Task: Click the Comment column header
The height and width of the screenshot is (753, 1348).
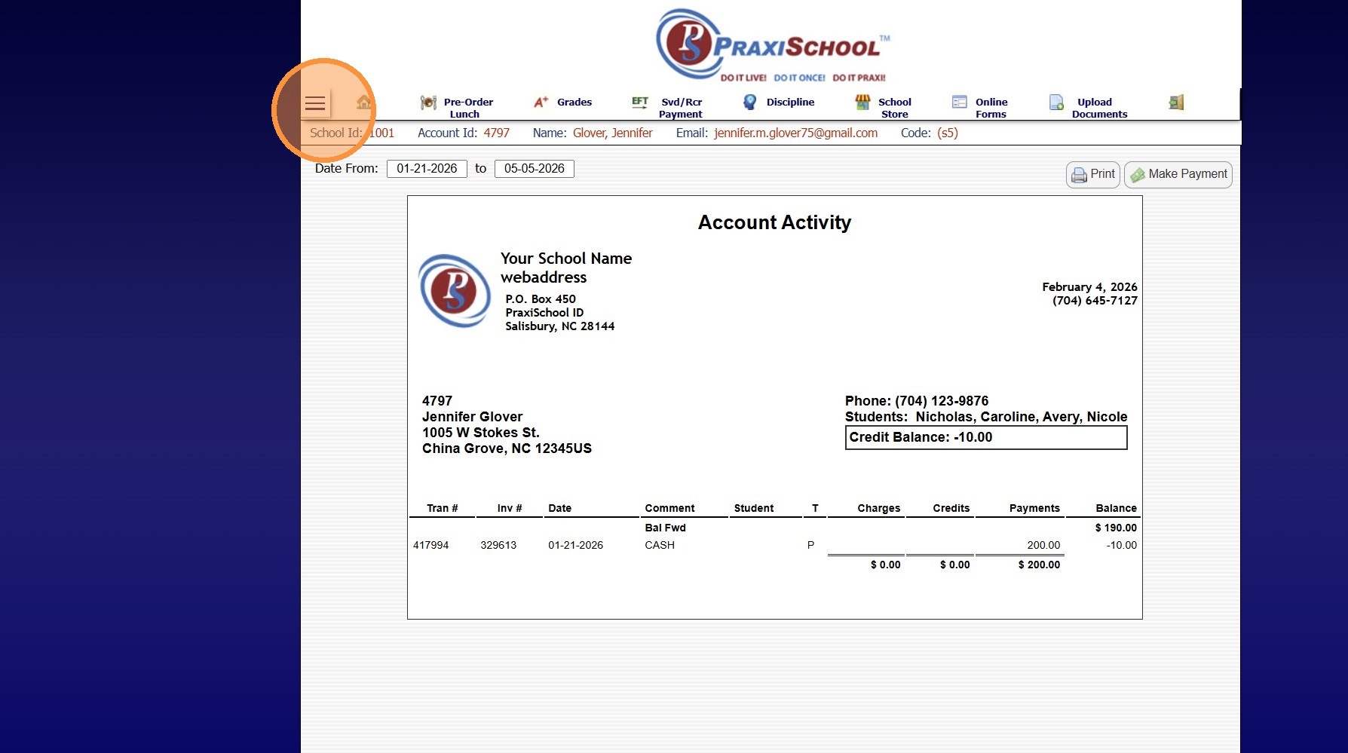Action: tap(669, 509)
